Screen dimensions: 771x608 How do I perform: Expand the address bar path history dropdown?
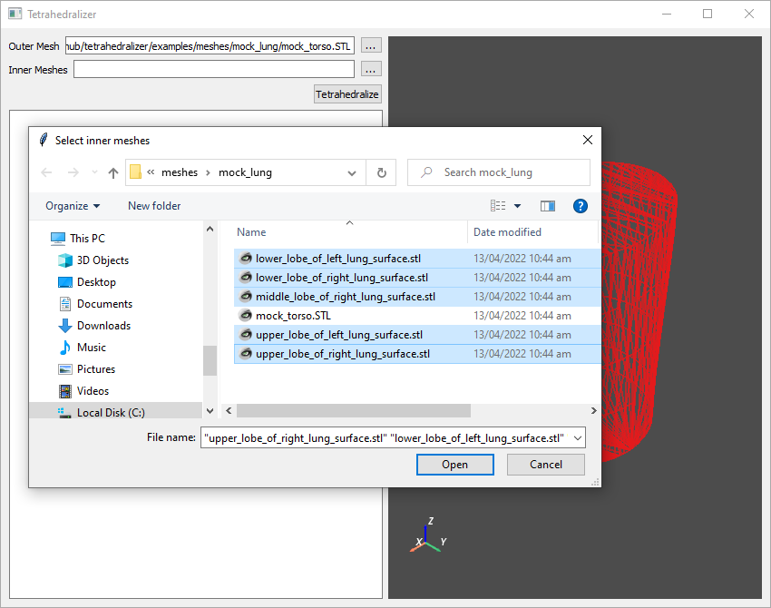coord(352,172)
